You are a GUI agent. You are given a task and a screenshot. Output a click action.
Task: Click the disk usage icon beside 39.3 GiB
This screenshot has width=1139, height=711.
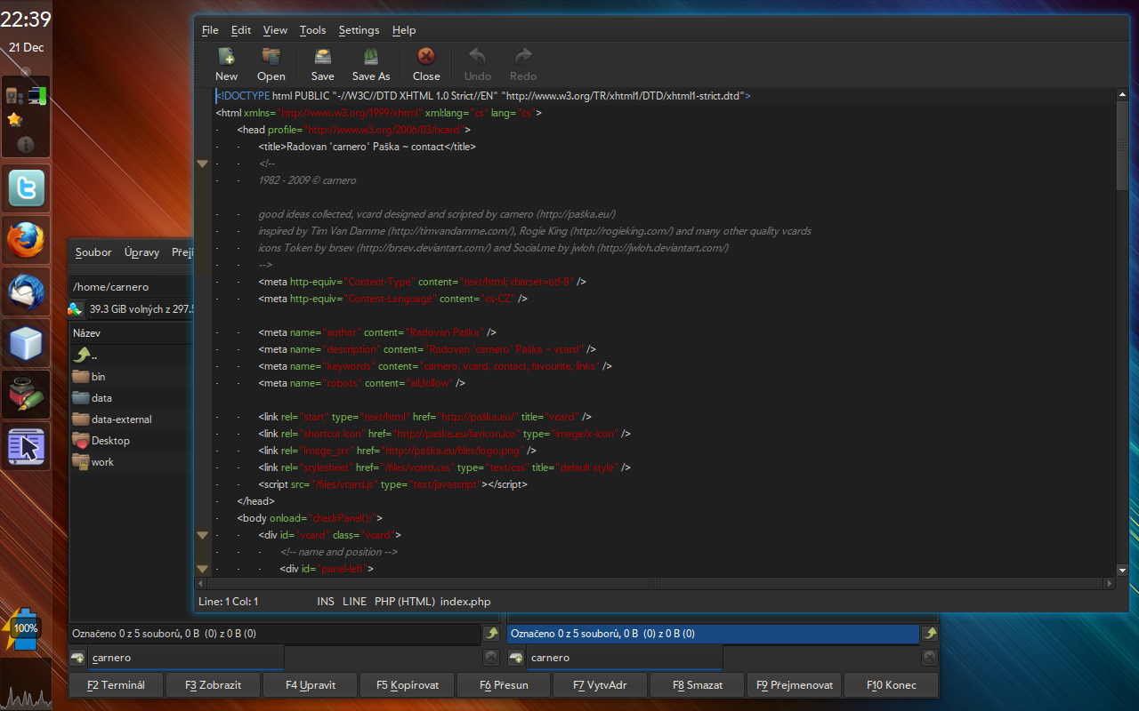point(77,308)
